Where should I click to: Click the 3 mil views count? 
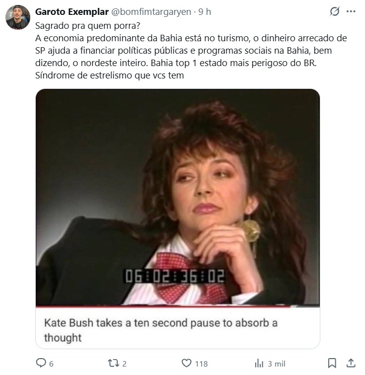coord(277,364)
